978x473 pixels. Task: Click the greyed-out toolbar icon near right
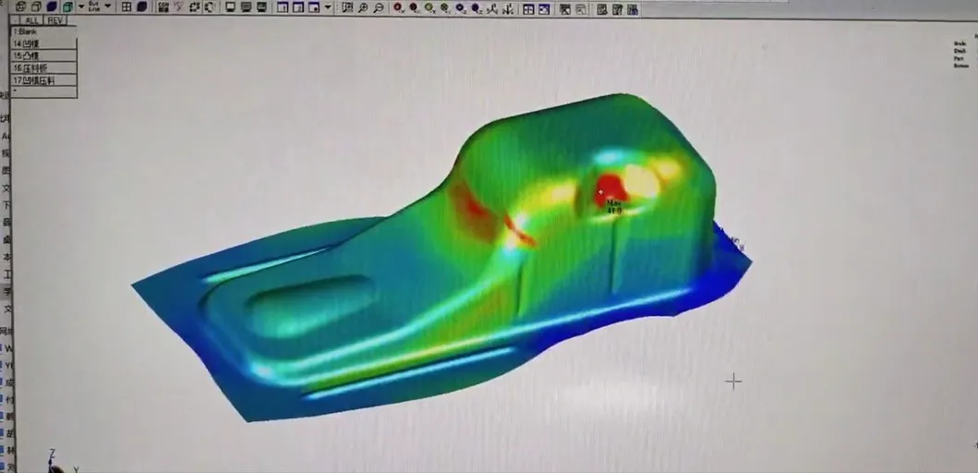coord(581,8)
